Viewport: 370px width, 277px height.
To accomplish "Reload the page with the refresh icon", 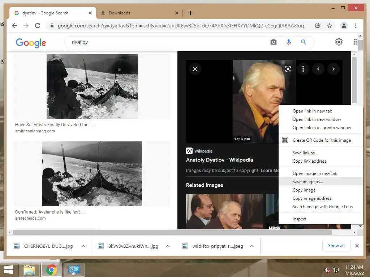I will pos(38,26).
